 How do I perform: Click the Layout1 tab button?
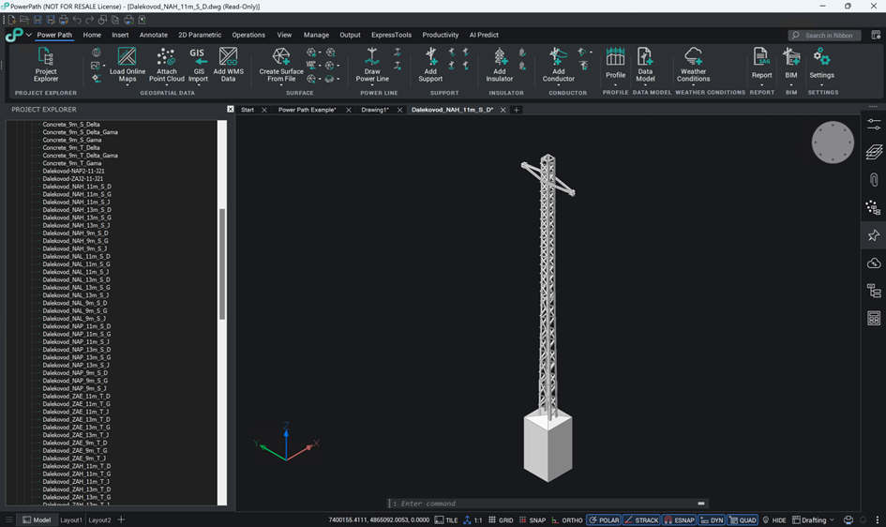(71, 519)
